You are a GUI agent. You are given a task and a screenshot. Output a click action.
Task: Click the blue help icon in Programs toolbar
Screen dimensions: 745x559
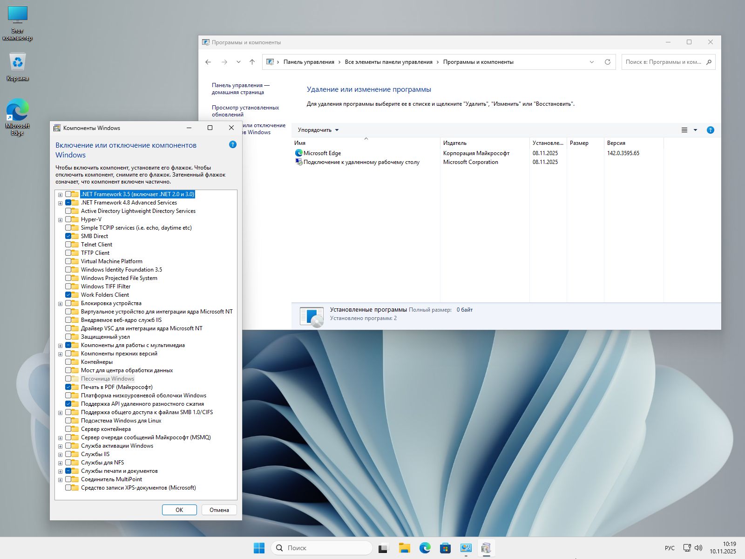pos(710,130)
